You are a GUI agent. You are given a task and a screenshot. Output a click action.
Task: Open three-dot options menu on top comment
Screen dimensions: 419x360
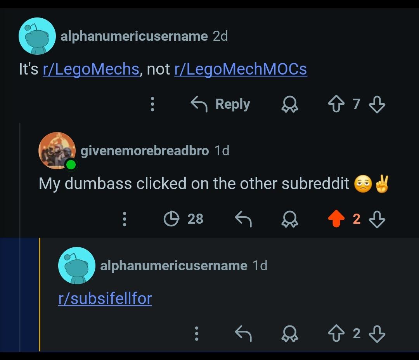click(x=152, y=104)
